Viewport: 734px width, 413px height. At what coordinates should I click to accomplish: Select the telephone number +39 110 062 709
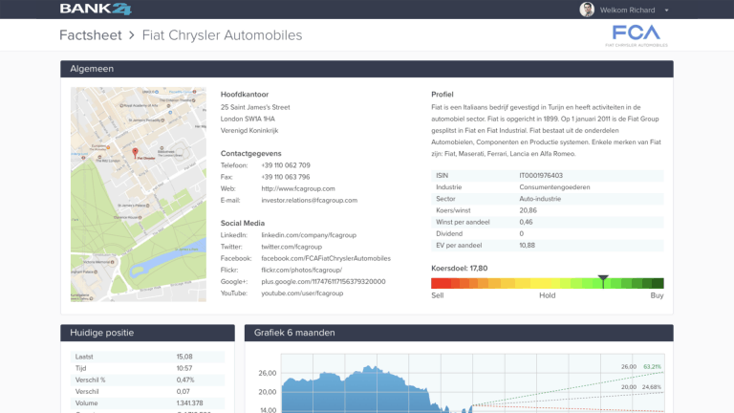[286, 165]
